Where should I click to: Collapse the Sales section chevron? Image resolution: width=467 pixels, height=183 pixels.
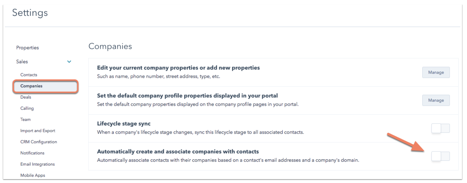click(69, 62)
